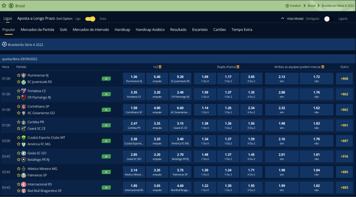
Task: Open Brasileirão Série A 2022 breadcrumb link
Action: pyautogui.click(x=338, y=6)
